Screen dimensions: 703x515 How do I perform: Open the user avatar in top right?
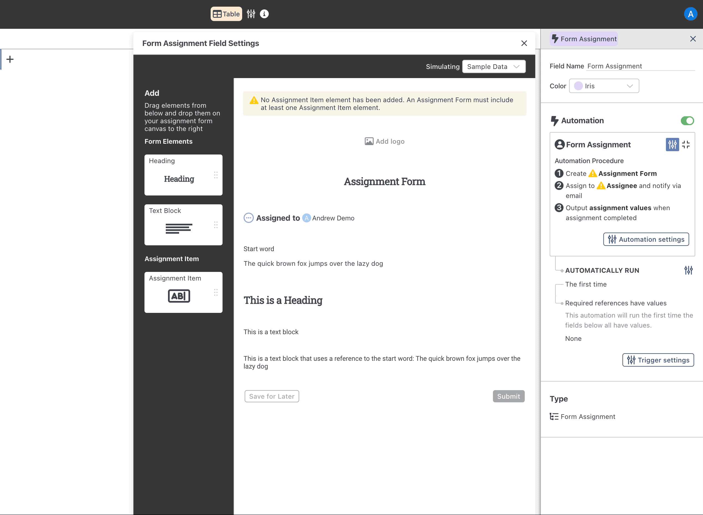coord(690,14)
